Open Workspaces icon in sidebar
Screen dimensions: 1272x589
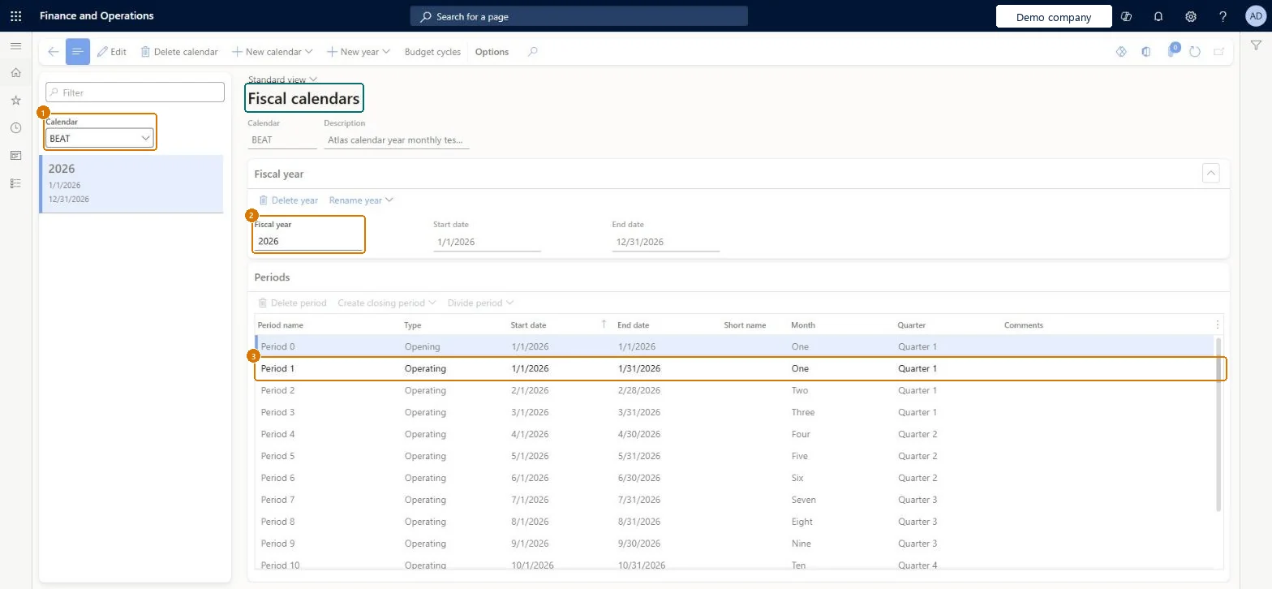[x=15, y=156]
